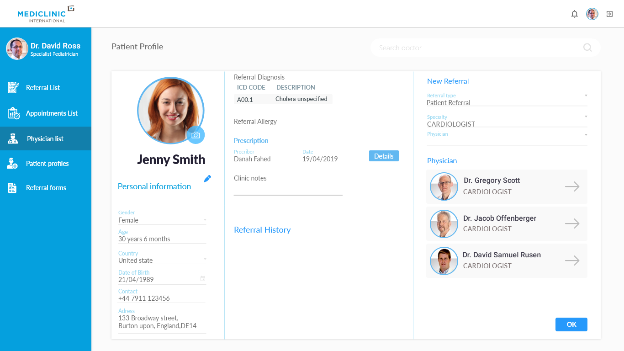Click the Referral List sidebar icon
624x351 pixels.
tap(13, 87)
